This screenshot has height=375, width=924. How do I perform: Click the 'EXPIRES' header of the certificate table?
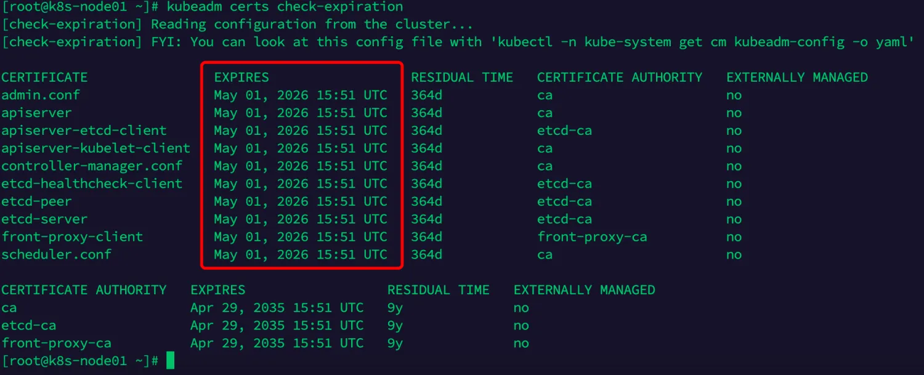241,78
